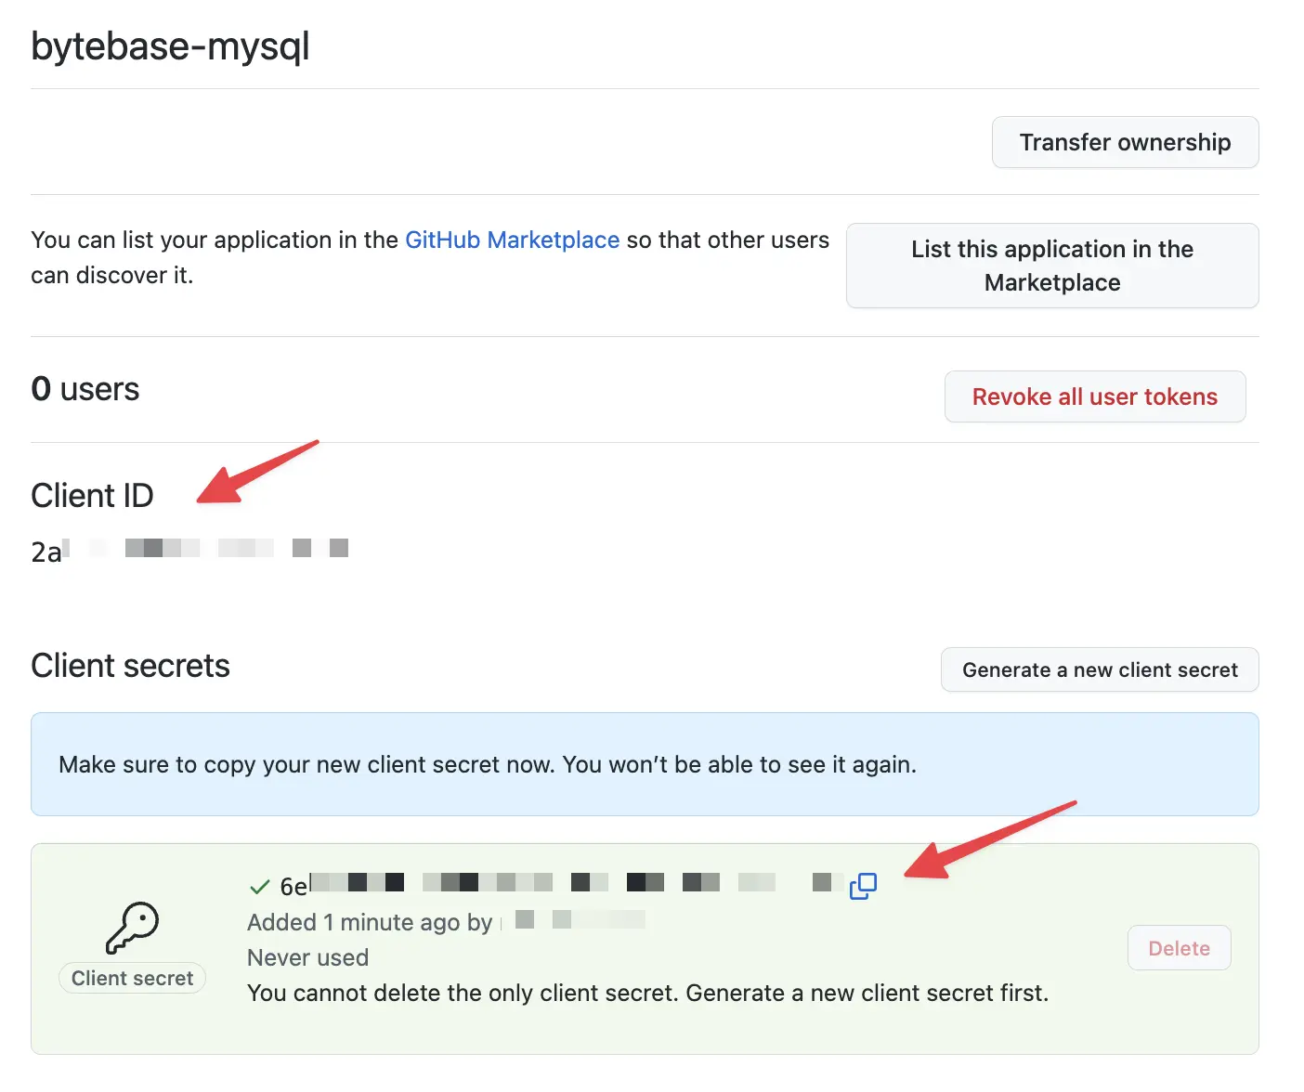
Task: Click the Client ID section heading
Action: tap(91, 494)
